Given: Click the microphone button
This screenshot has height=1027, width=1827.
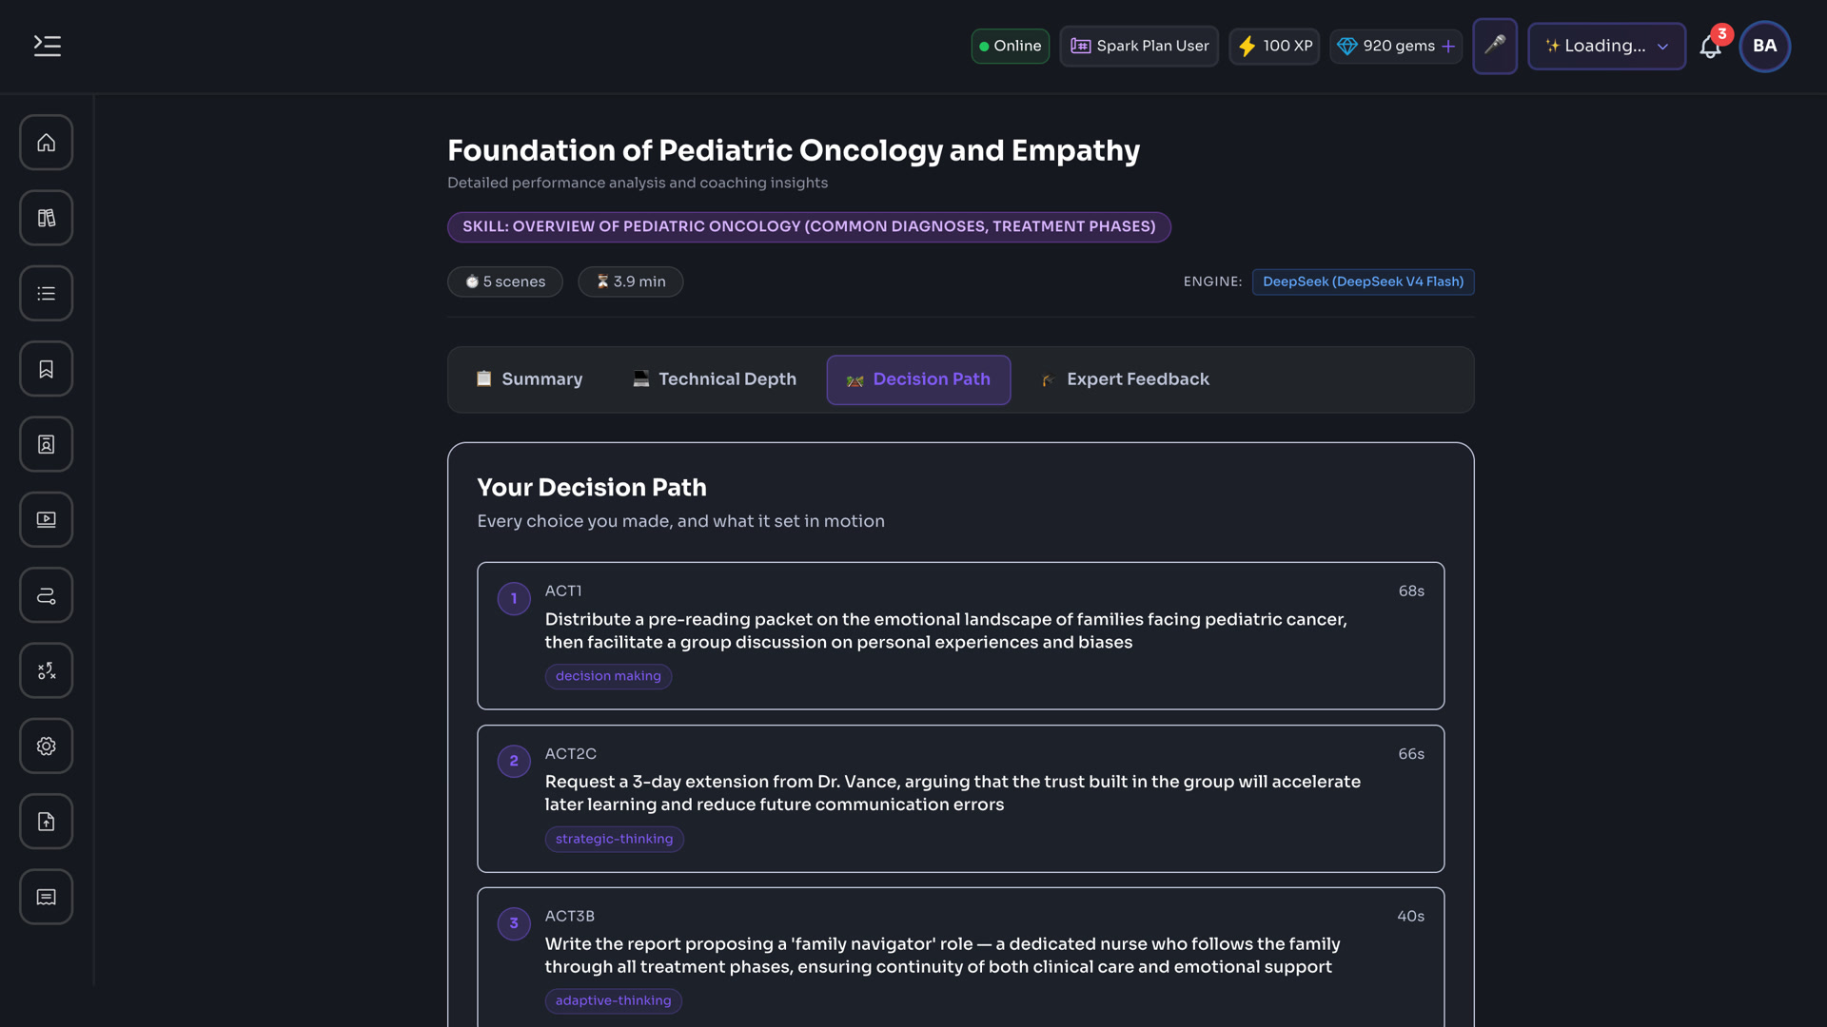Looking at the screenshot, I should [x=1495, y=46].
